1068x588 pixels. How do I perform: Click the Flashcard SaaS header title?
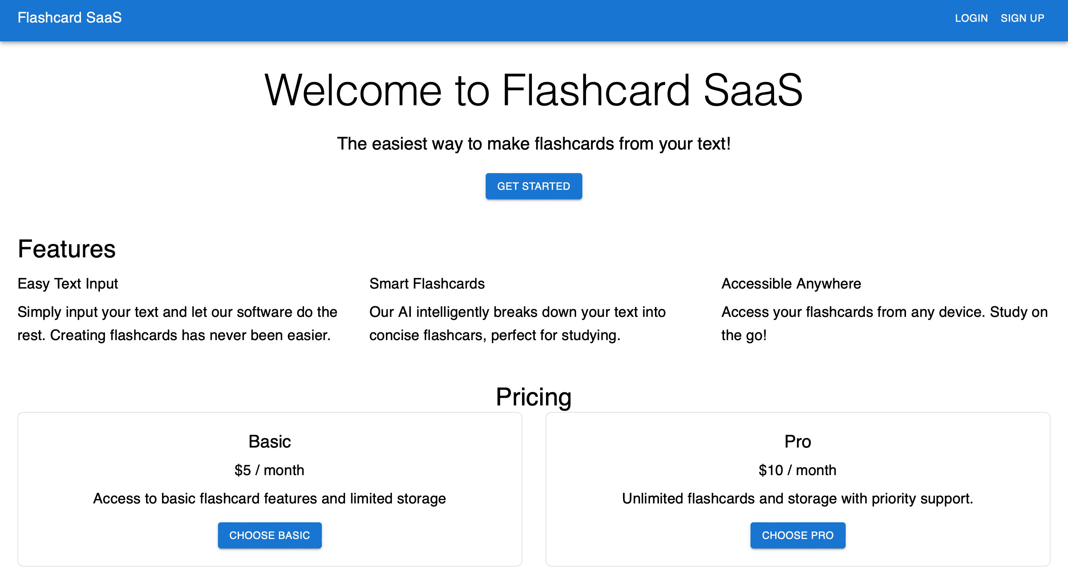tap(70, 18)
